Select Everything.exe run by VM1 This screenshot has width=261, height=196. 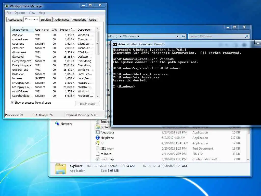(x=53, y=65)
